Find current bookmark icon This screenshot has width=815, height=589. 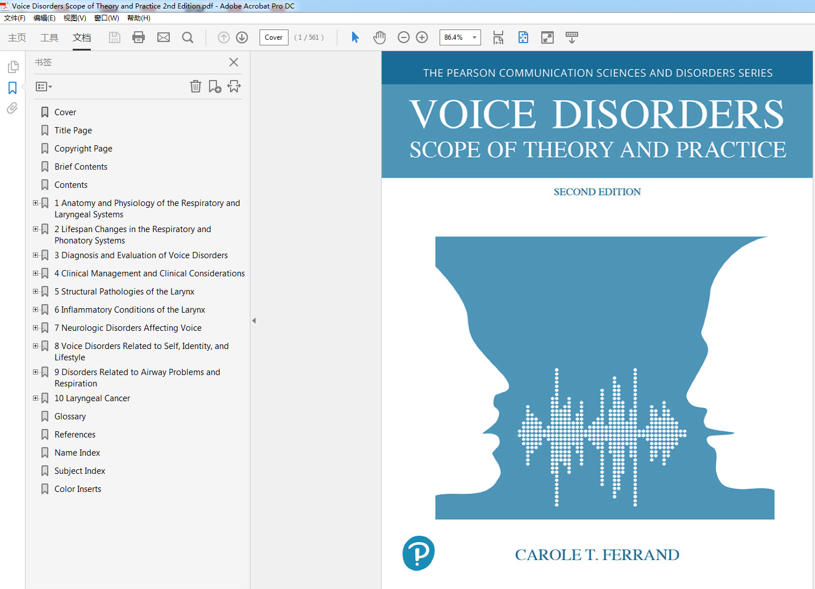tap(234, 86)
